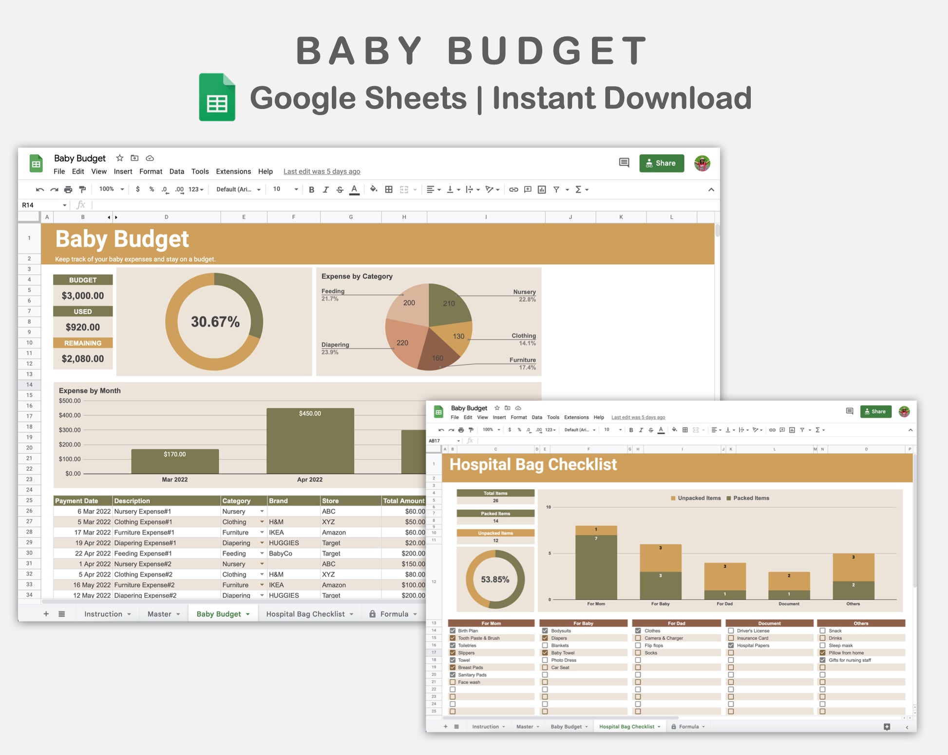This screenshot has width=948, height=755.
Task: Open 'Last edit was 5 days ago' link in main window
Action: (x=322, y=171)
